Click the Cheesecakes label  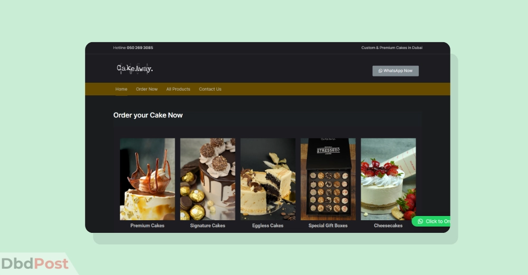[388, 225]
